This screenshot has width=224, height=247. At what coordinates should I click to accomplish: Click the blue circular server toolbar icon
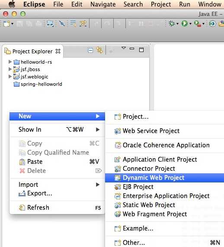pos(212,24)
